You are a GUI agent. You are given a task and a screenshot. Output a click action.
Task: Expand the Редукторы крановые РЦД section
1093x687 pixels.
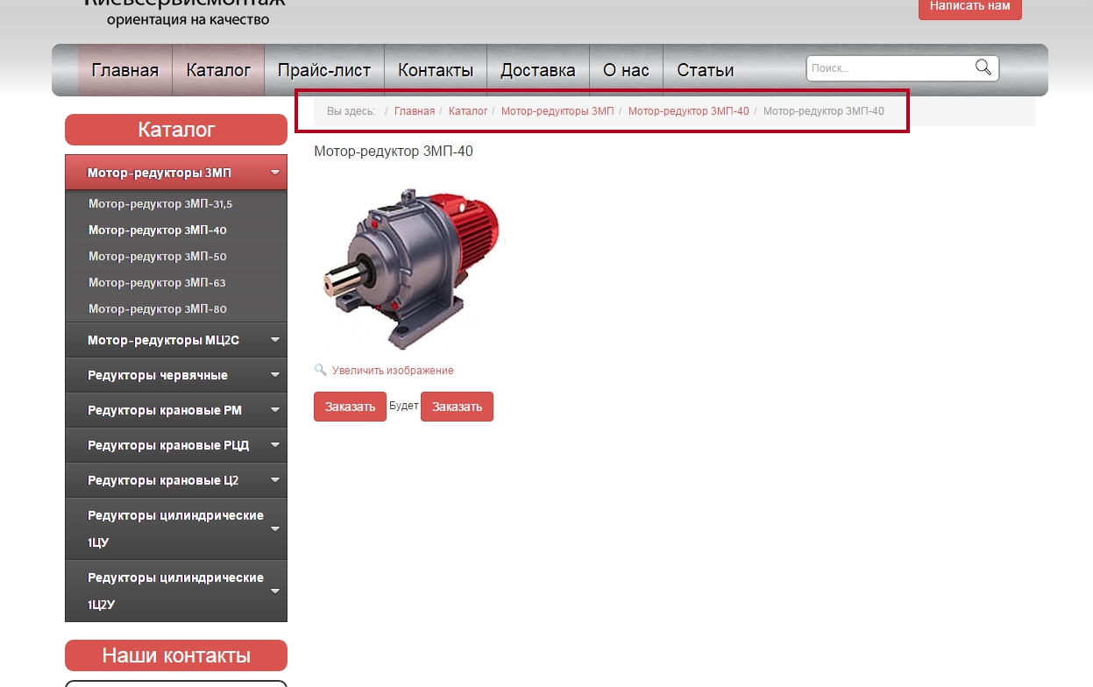pyautogui.click(x=275, y=445)
